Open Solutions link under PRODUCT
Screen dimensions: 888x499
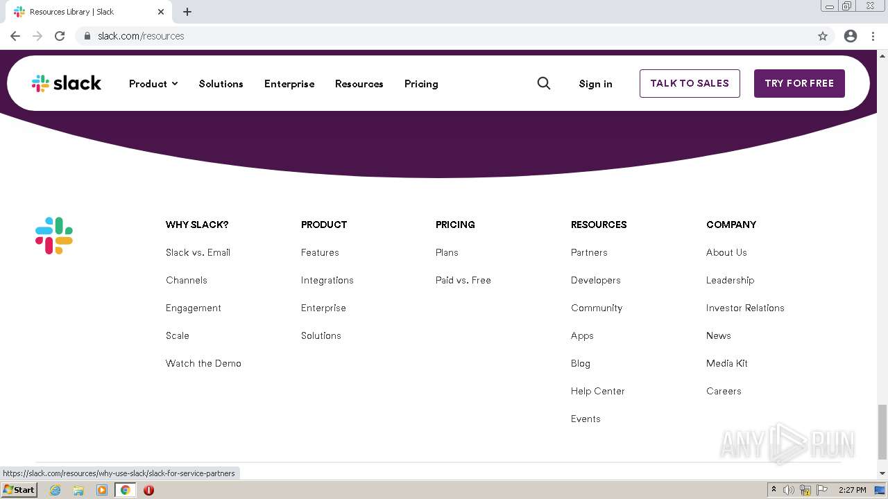pyautogui.click(x=321, y=335)
